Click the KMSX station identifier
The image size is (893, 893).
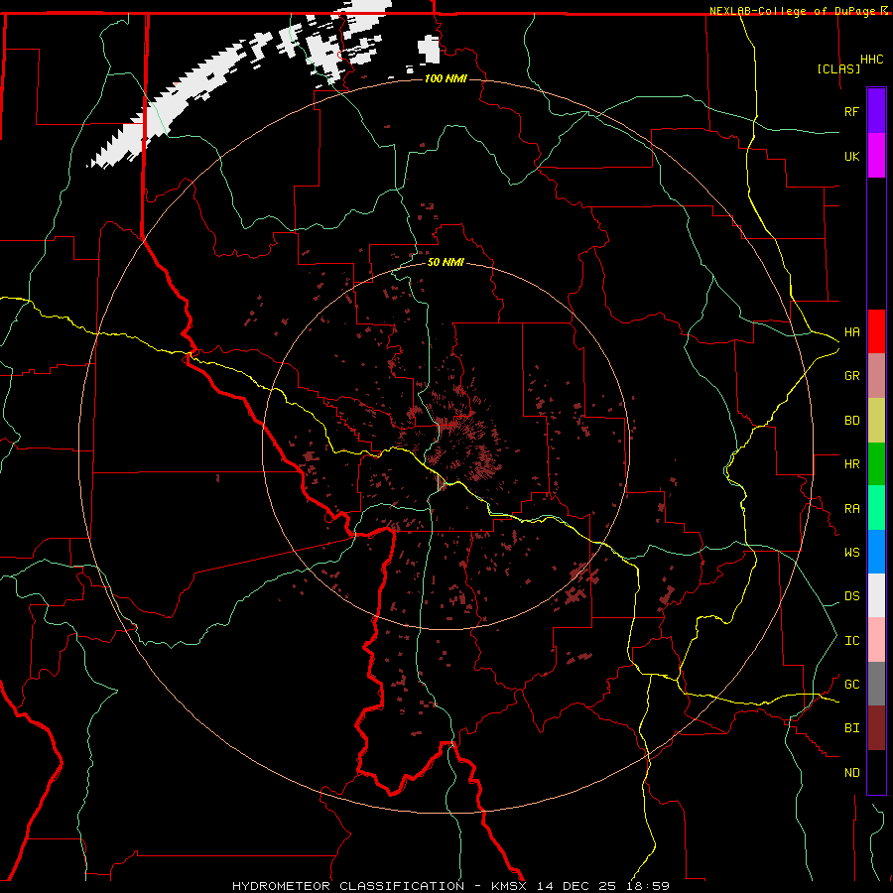point(509,886)
